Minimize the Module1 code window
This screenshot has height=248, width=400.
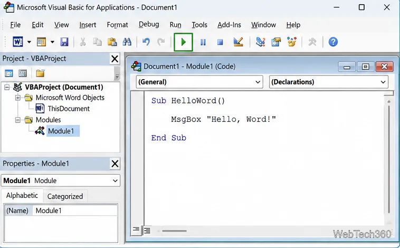(347, 67)
